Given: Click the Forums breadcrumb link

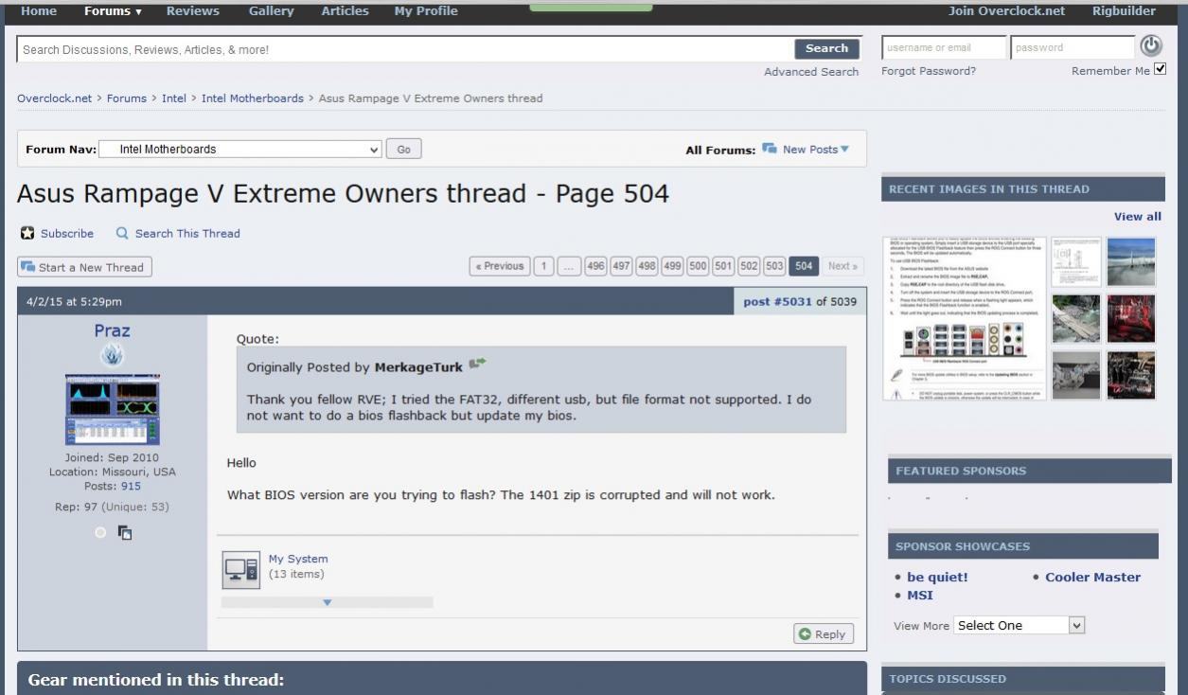Looking at the screenshot, I should coord(127,98).
